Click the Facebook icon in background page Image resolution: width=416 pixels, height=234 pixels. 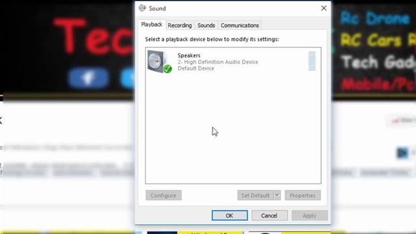[x=88, y=78]
